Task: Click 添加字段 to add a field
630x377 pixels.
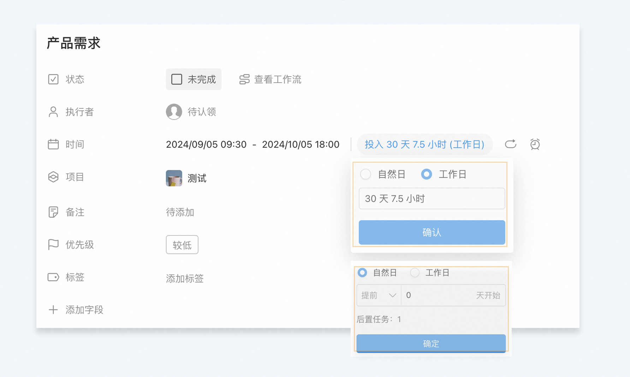Action: point(84,310)
